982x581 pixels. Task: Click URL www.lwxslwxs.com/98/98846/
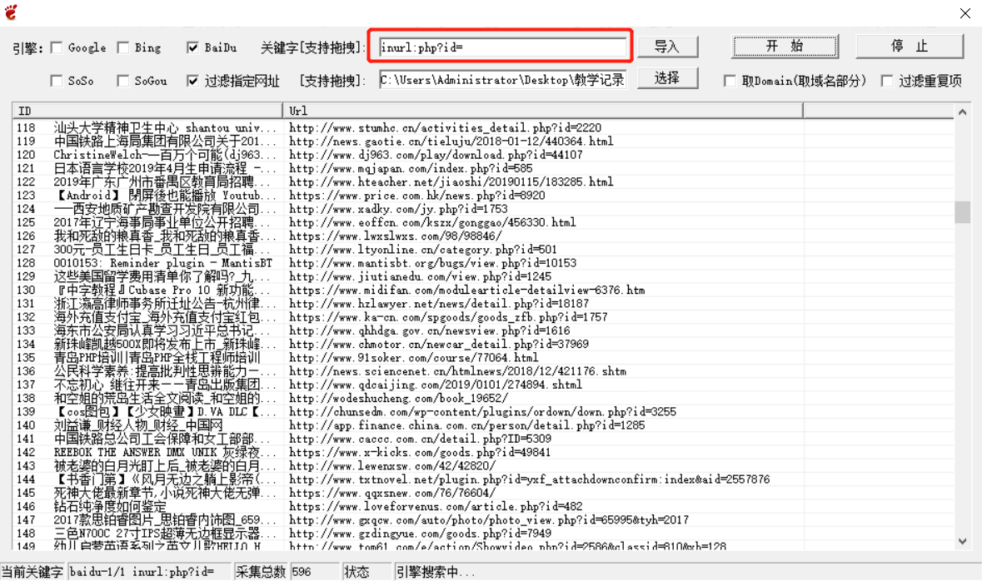coord(395,236)
